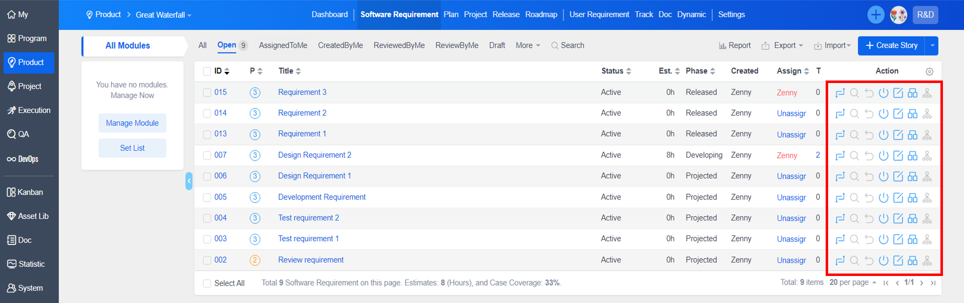Go to the last page arrow
964x303 pixels.
click(933, 283)
